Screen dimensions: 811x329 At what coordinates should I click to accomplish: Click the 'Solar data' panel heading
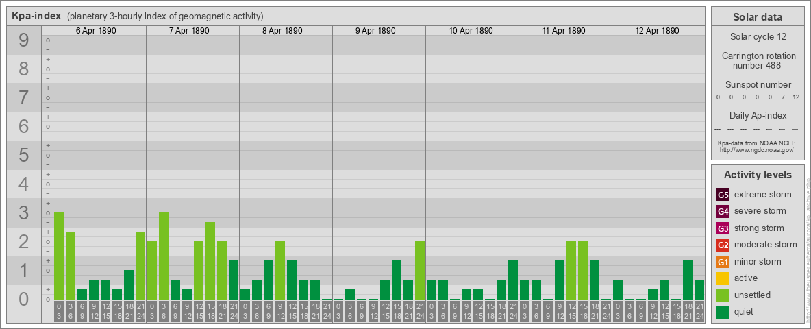(x=758, y=17)
